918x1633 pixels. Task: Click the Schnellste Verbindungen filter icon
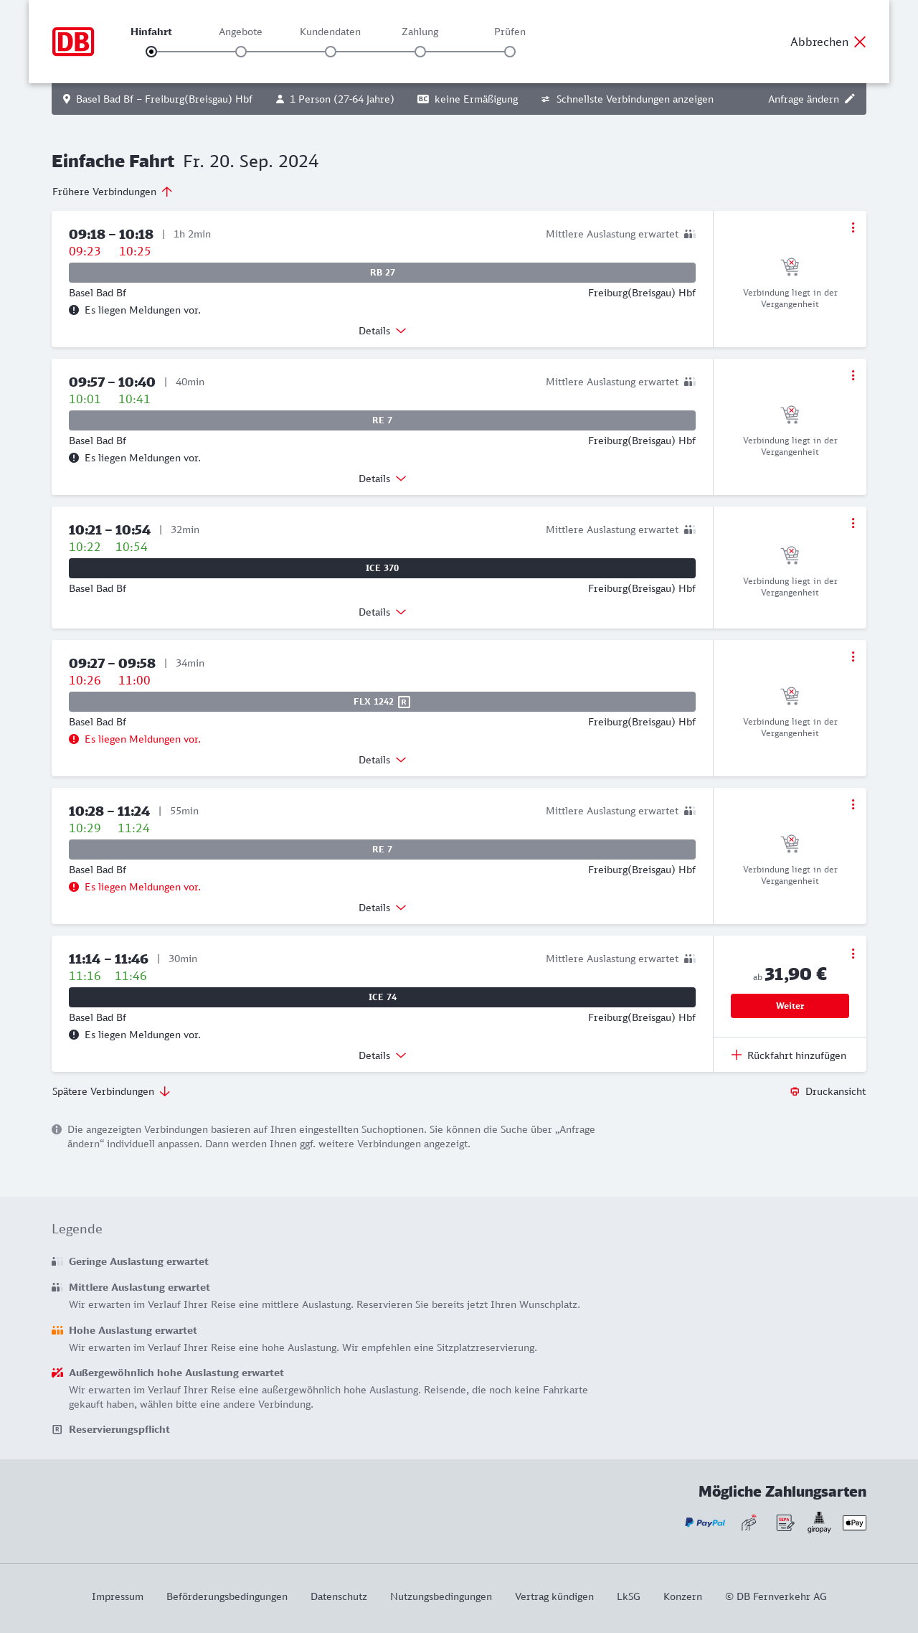546,99
